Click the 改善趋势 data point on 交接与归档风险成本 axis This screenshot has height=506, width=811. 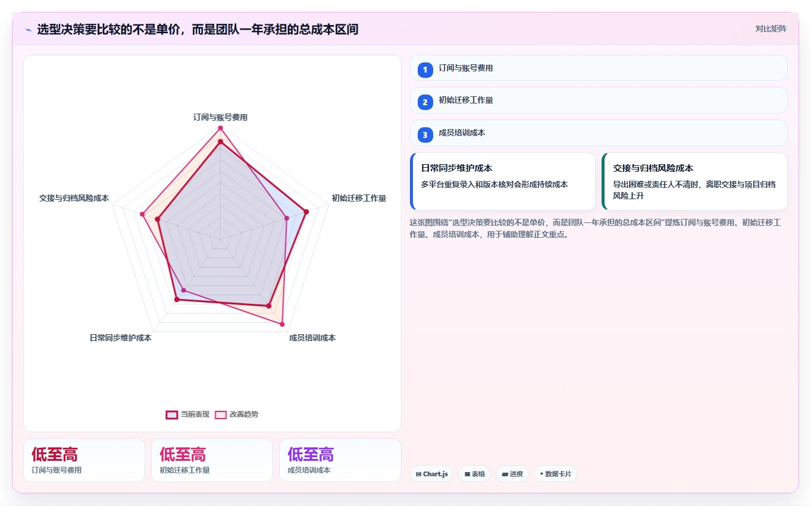click(x=142, y=214)
